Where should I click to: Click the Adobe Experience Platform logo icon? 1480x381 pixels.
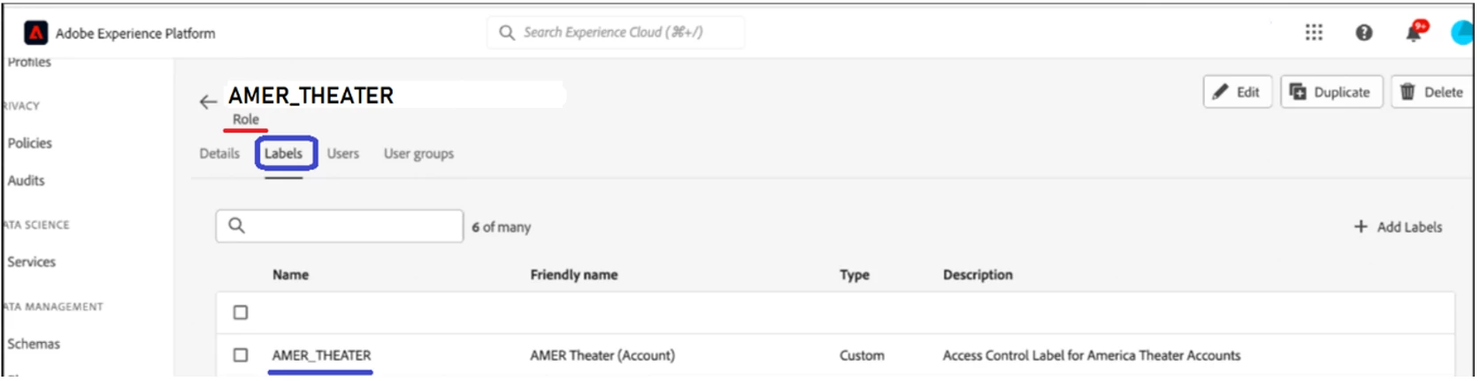coord(35,34)
